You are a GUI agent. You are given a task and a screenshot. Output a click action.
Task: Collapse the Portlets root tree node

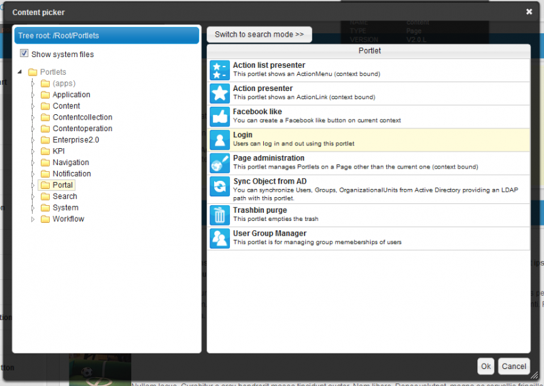coord(20,72)
